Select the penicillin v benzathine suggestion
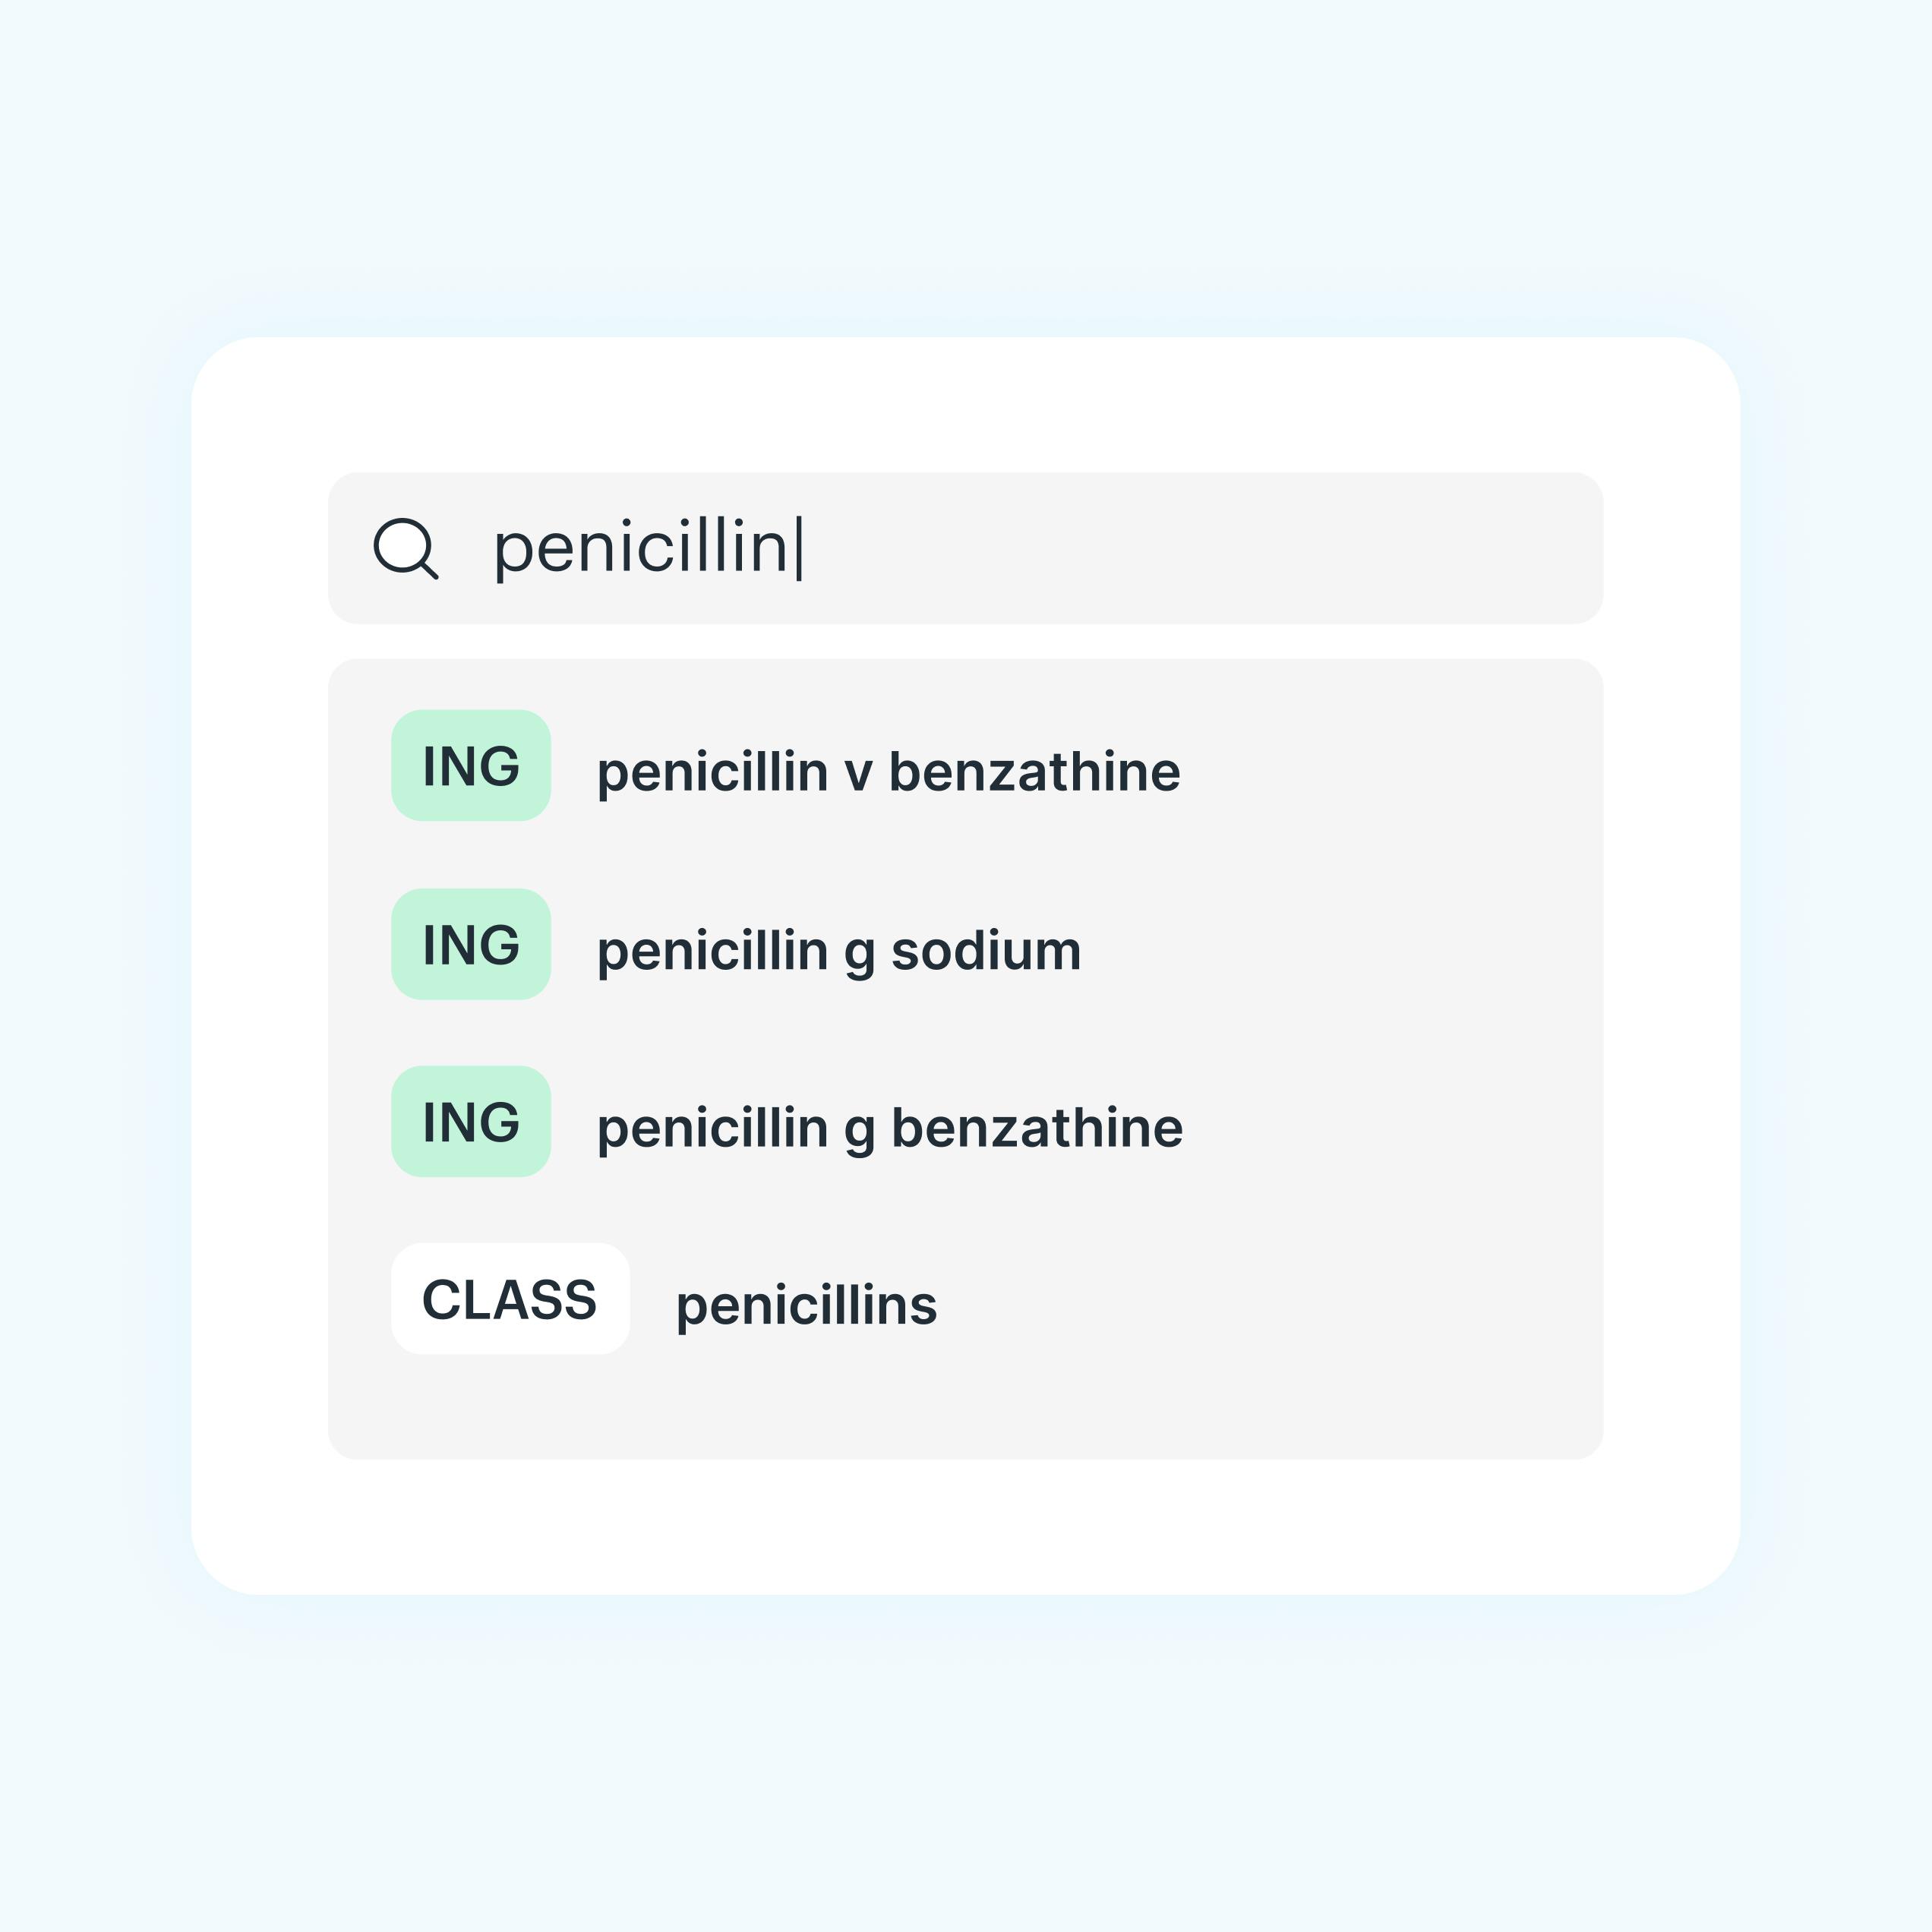1932x1932 pixels. (x=888, y=772)
